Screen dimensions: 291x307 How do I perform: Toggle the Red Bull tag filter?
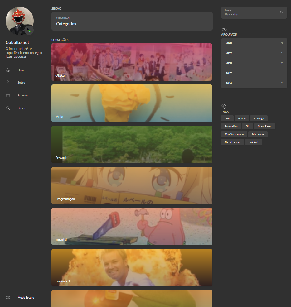(253, 142)
